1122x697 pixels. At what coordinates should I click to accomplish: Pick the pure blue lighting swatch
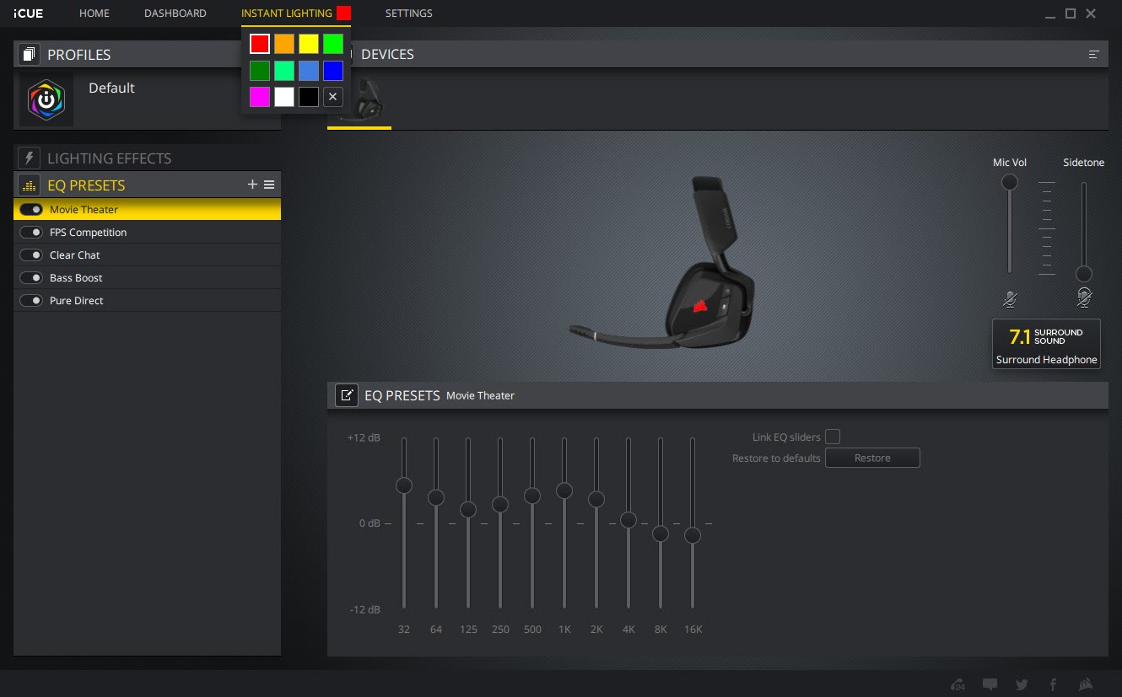(333, 71)
